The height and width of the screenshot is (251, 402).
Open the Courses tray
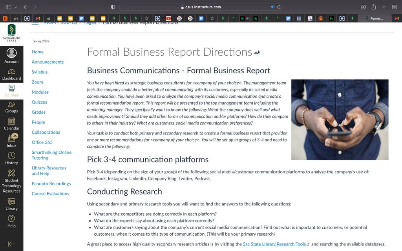(x=11, y=91)
